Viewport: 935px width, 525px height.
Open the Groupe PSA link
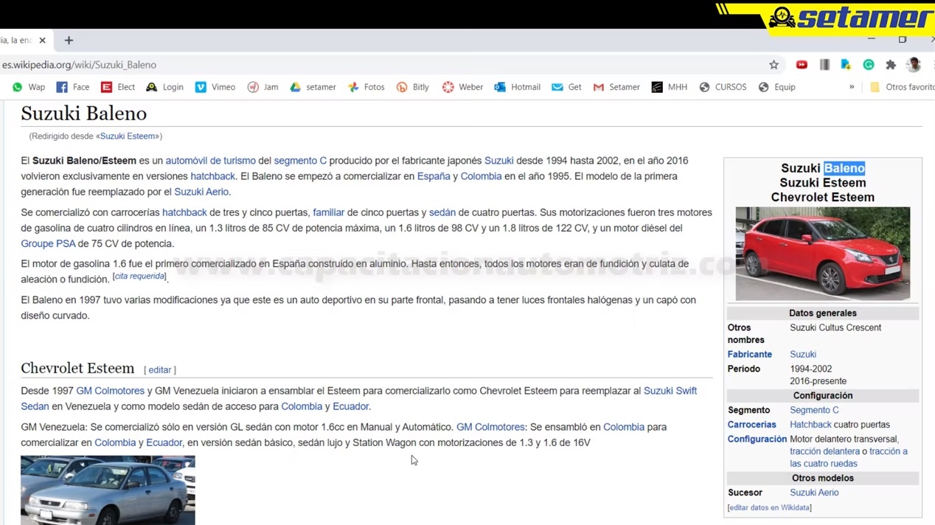coord(48,243)
